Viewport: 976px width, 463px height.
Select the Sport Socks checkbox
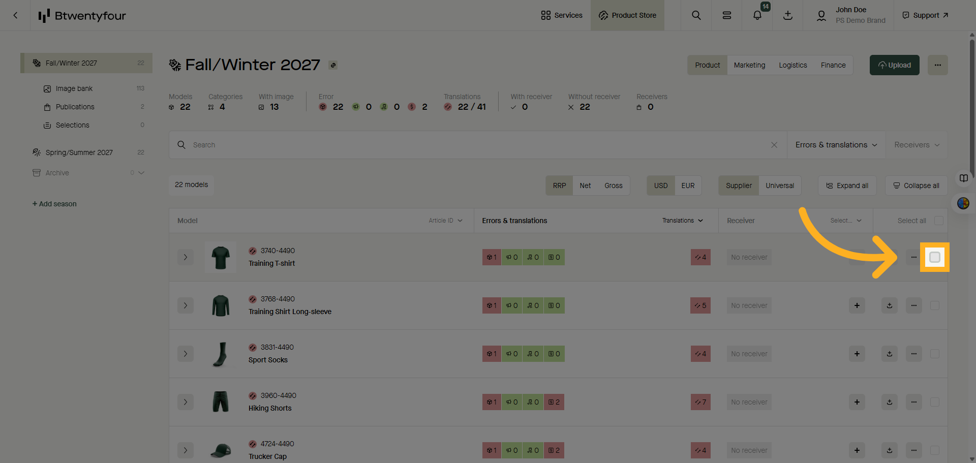tap(935, 354)
